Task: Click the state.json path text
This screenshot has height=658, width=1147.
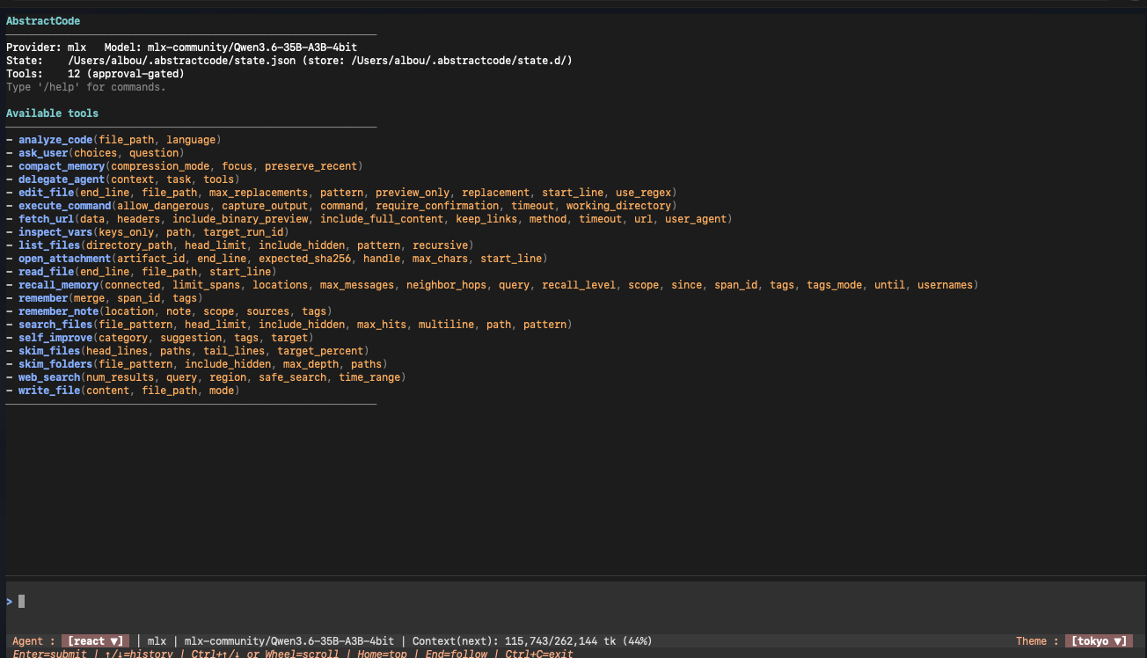Action: click(x=181, y=61)
